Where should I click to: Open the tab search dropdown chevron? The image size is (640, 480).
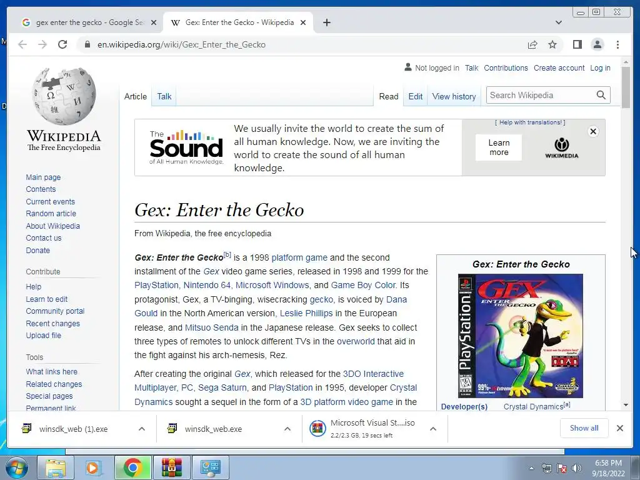click(x=559, y=22)
